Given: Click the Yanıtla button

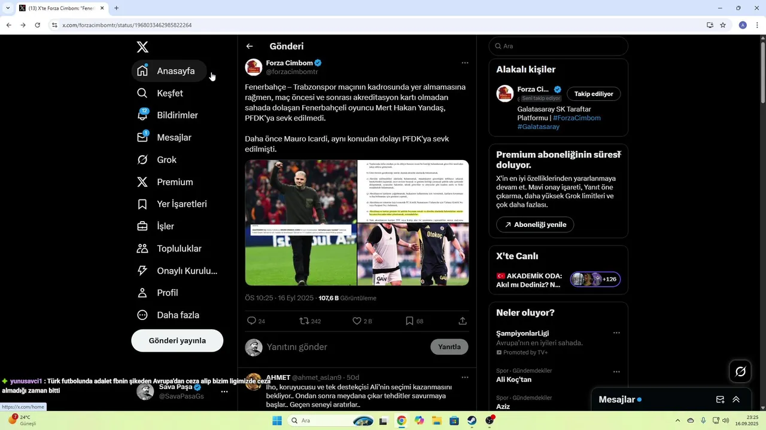Looking at the screenshot, I should (x=449, y=347).
